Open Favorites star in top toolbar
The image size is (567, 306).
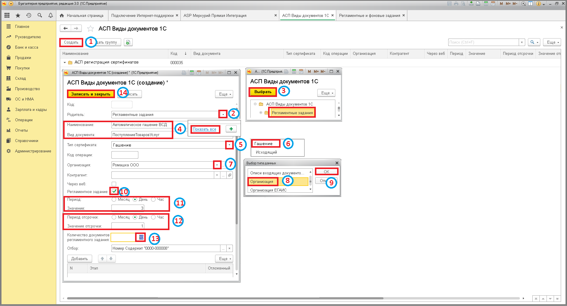point(18,15)
